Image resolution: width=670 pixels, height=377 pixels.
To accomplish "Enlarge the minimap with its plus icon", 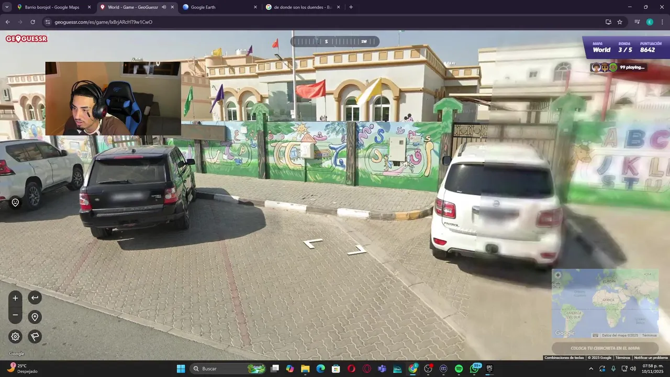I will click(557, 275).
